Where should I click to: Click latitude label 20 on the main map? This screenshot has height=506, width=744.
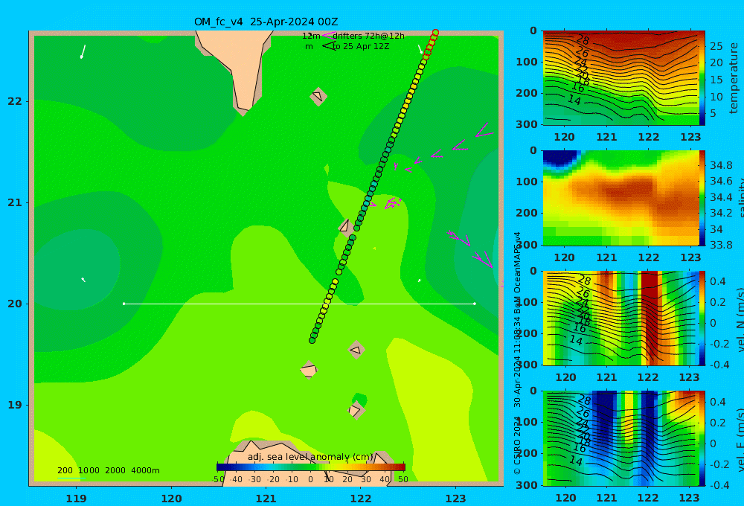click(15, 304)
